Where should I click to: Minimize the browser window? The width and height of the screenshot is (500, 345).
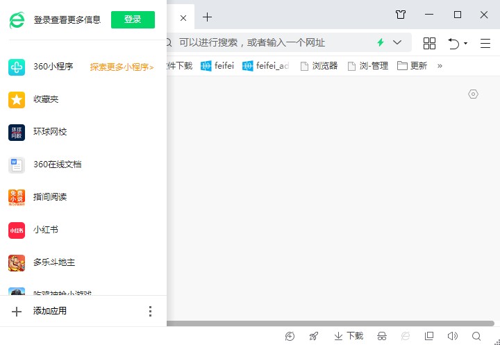tap(429, 15)
